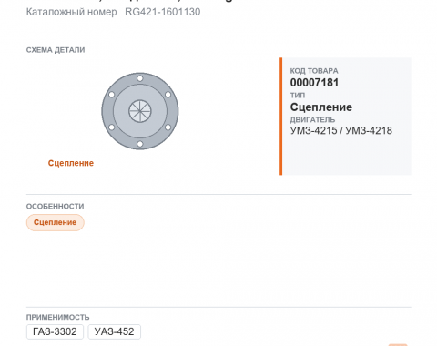Click the ОСОБЕННОСТИ section heading

point(55,207)
